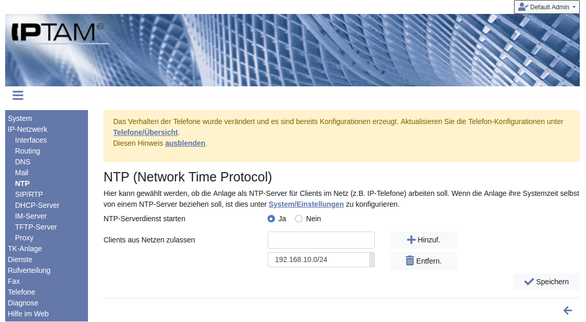Click the Hinzuf. add button
The width and height of the screenshot is (586, 322).
point(423,240)
